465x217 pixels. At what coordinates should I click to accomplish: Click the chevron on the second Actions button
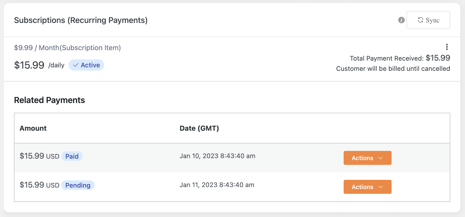coord(381,187)
